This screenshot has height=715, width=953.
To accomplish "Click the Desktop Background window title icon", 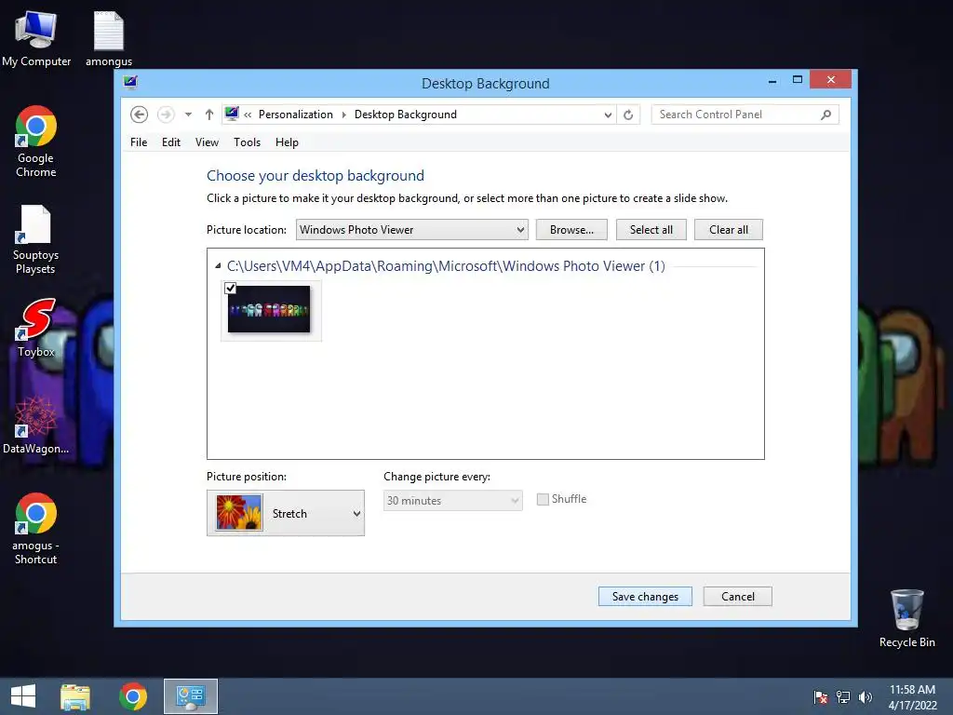I will (x=130, y=82).
